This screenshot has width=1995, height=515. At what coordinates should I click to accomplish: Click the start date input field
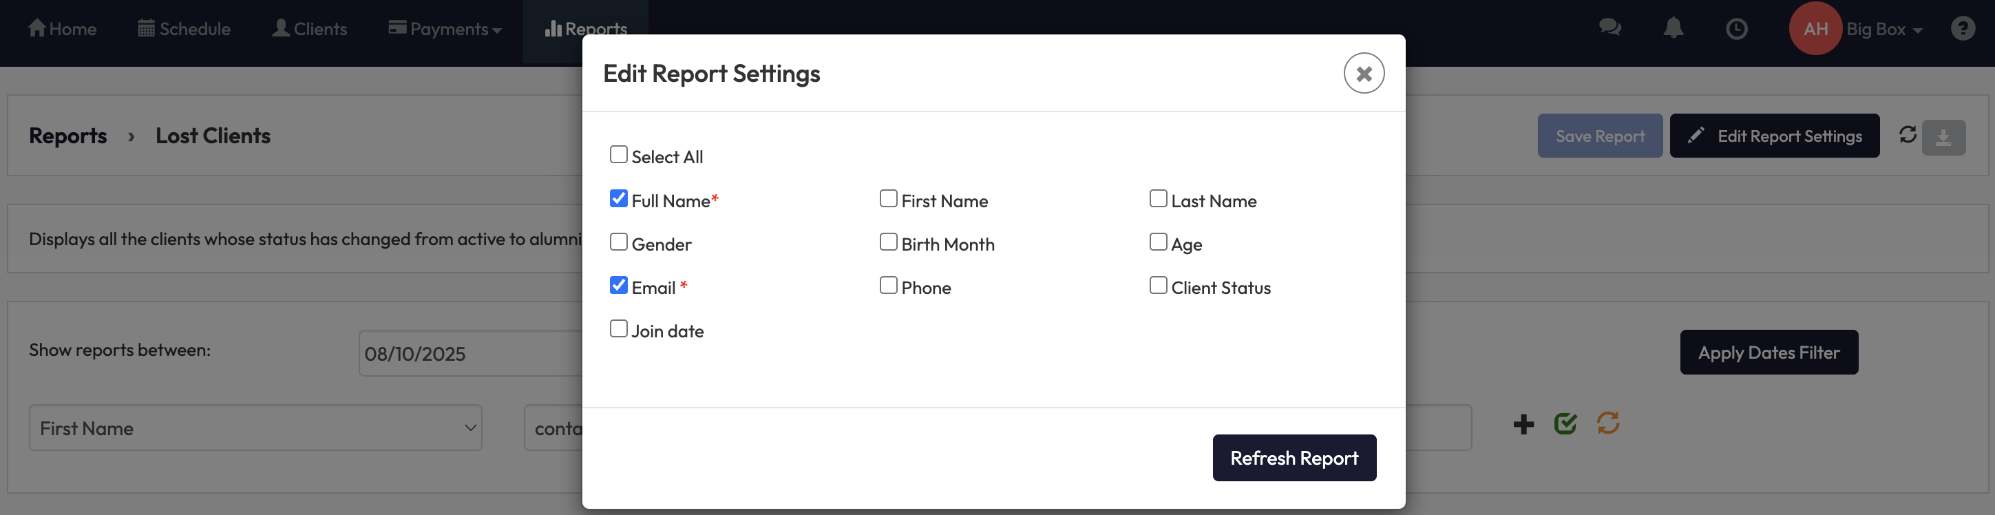click(469, 354)
